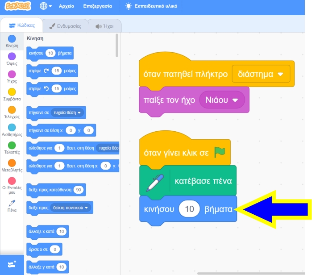Select the Τελεστές category circle
The image size is (312, 275).
(12, 146)
